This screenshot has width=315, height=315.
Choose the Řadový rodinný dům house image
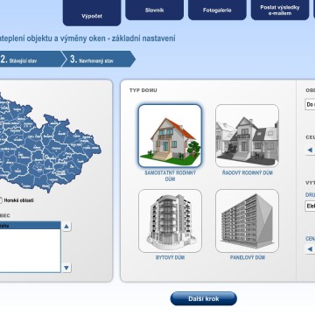point(247,136)
